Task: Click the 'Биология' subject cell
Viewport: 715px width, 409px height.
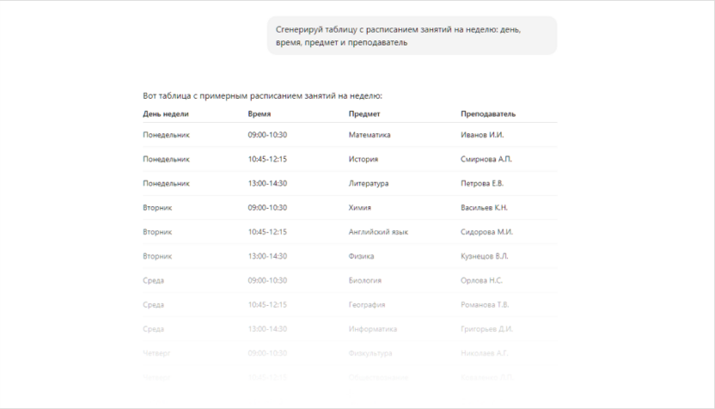Action: 365,280
